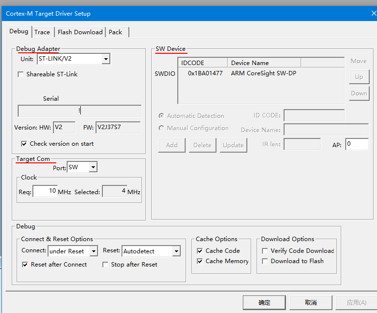This screenshot has width=377, height=313.
Task: Confirm with the 确定 button
Action: tap(264, 303)
